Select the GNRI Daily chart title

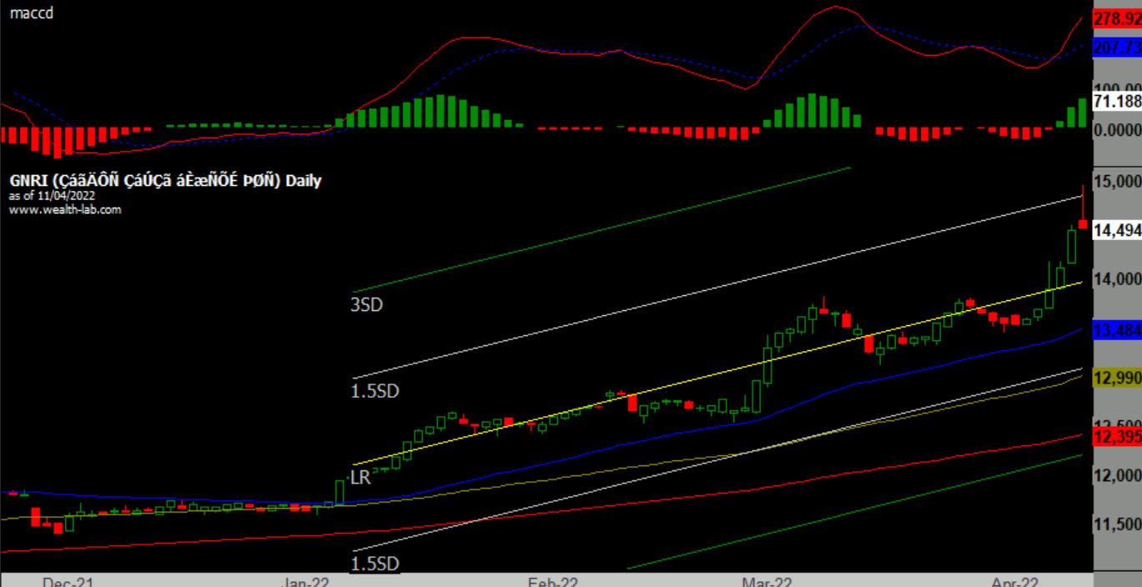tap(165, 181)
